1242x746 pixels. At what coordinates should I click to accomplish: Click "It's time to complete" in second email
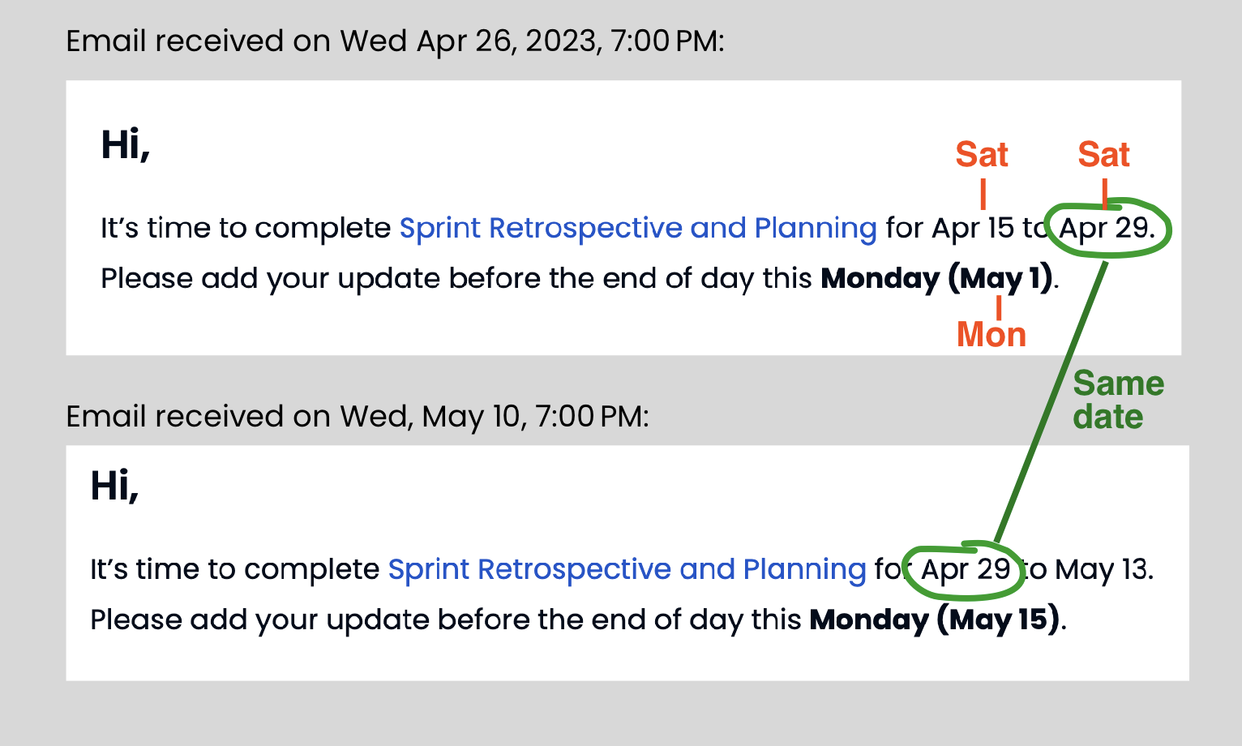234,570
